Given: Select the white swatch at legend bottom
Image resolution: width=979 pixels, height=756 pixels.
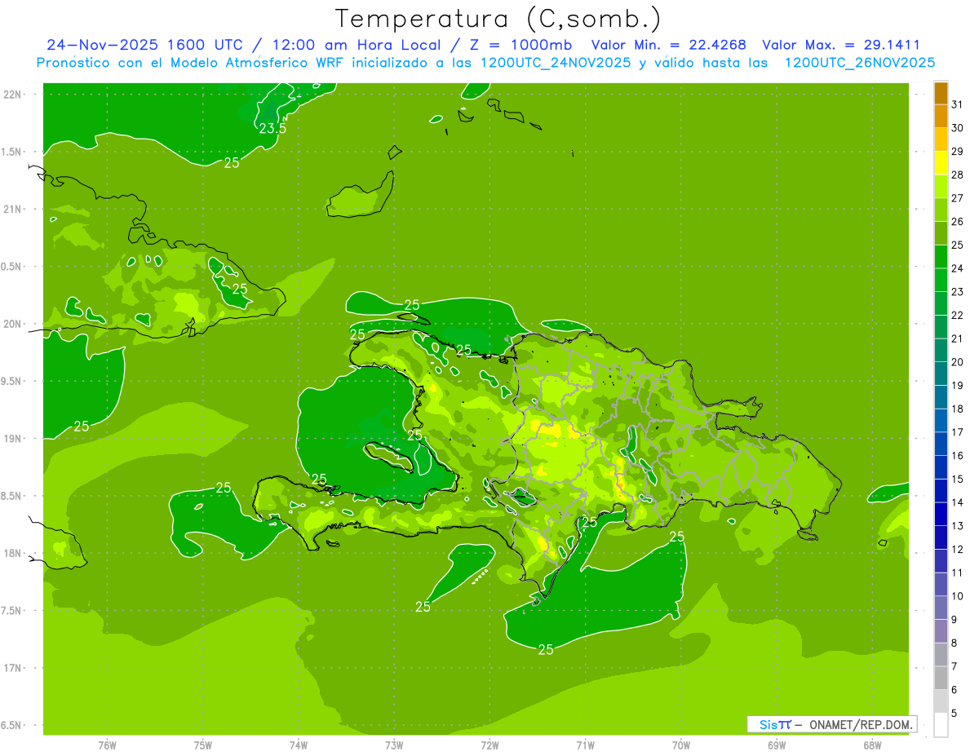Looking at the screenshot, I should click(x=941, y=724).
